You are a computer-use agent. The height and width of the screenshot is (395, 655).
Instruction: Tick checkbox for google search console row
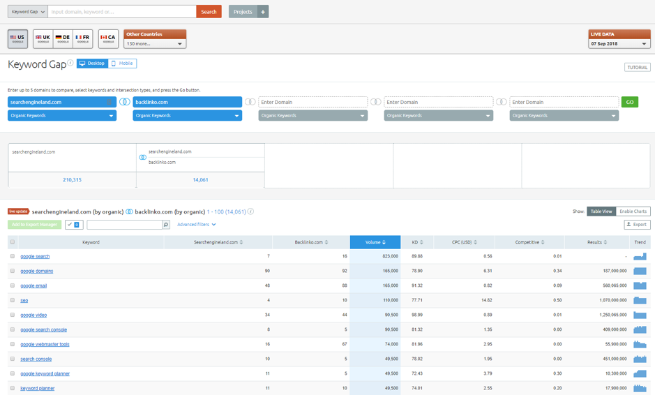[13, 329]
